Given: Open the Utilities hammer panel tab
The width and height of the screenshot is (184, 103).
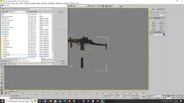Looking at the screenshot, I should point(164,9).
